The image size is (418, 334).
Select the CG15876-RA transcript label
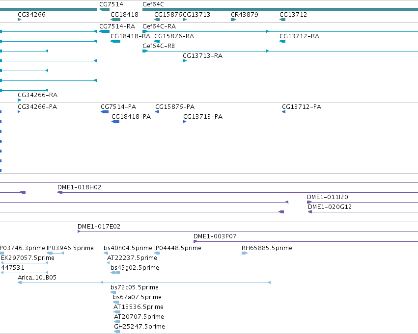[174, 36]
